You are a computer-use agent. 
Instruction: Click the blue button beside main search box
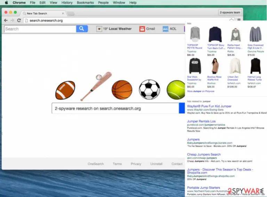coord(182,108)
